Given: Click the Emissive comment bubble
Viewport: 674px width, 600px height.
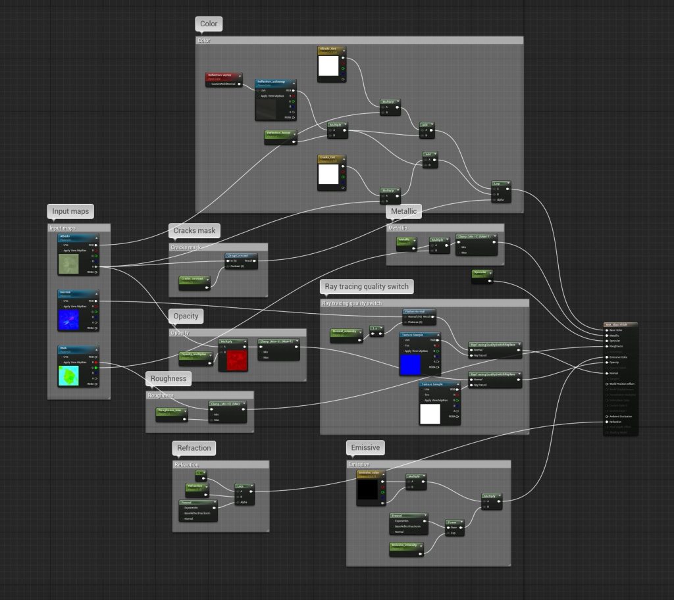Looking at the screenshot, I should [365, 447].
